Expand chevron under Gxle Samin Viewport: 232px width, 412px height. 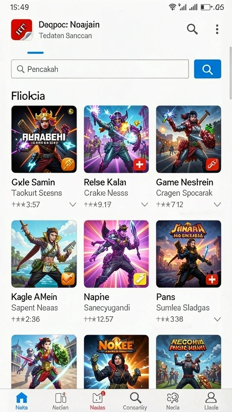coord(72,204)
